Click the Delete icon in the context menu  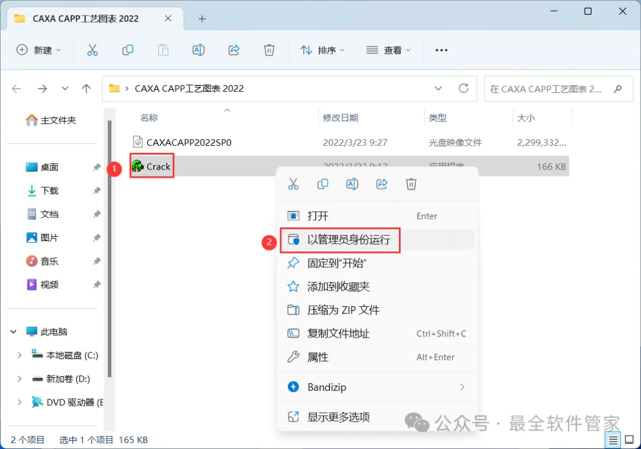point(411,184)
